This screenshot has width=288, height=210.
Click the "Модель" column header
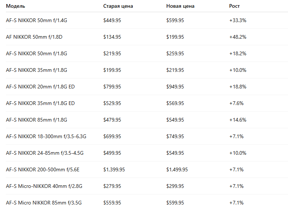click(x=16, y=6)
